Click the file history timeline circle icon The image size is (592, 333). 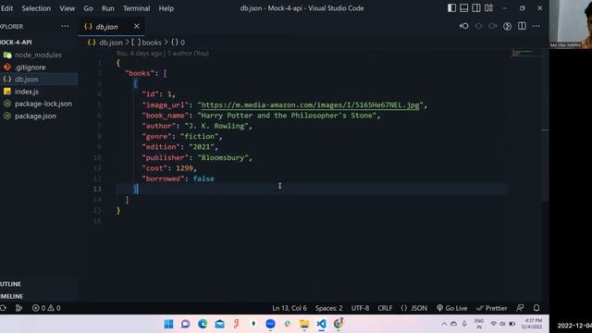[x=508, y=26]
